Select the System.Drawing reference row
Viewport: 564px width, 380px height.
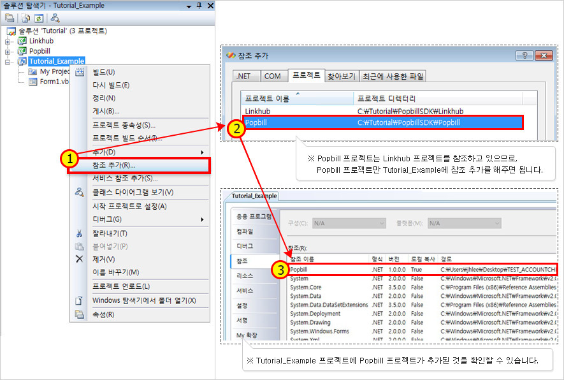(423, 323)
